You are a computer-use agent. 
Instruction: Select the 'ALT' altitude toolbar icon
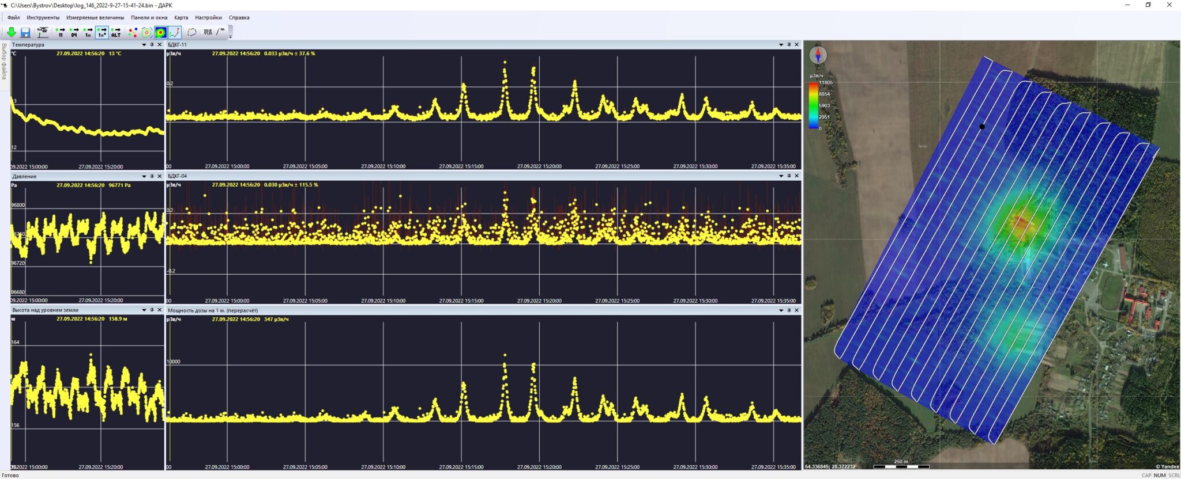pos(116,32)
